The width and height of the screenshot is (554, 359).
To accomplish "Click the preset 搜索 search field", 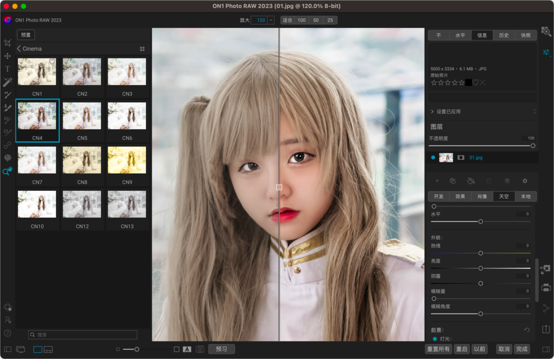I will [83, 335].
